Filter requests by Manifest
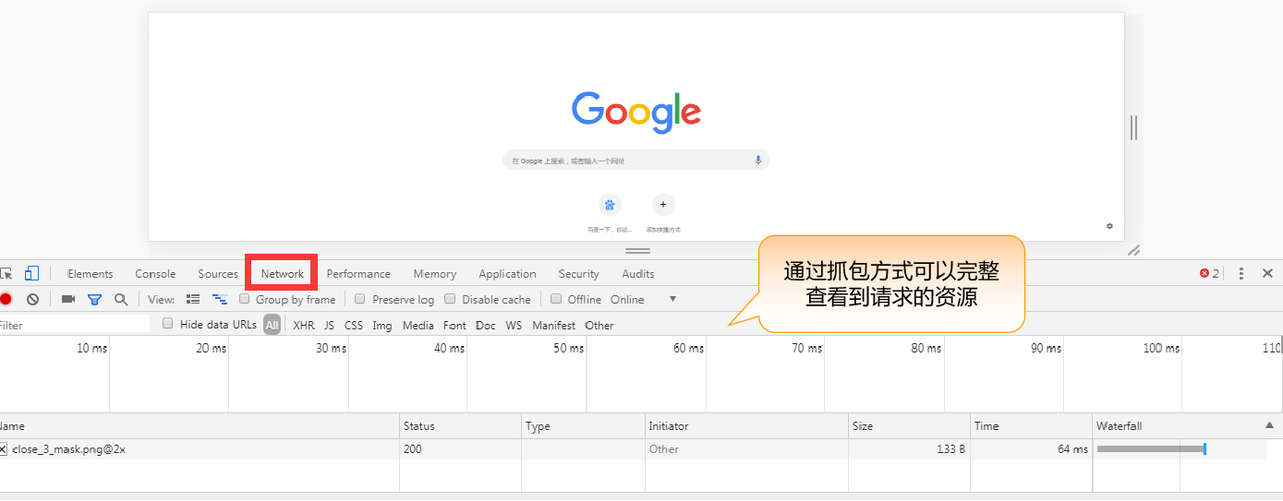The width and height of the screenshot is (1283, 501). 553,325
